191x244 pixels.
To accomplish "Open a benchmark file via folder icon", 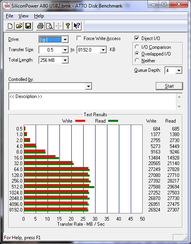I will [x=19, y=26].
